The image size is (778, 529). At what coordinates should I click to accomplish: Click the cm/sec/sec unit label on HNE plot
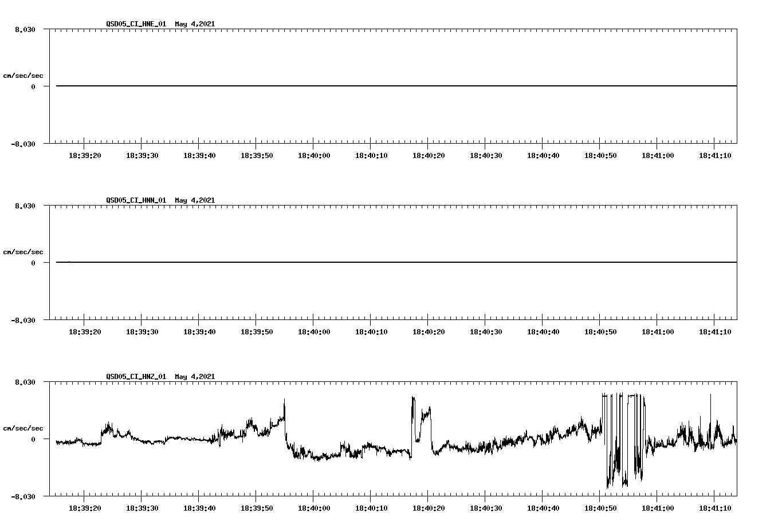[23, 75]
